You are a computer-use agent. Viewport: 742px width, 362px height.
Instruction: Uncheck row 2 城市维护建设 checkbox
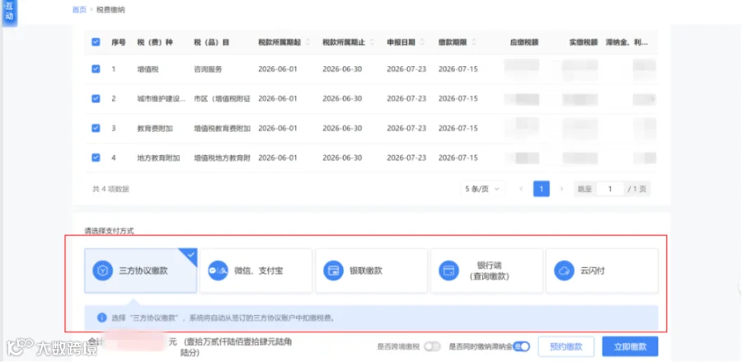tap(96, 98)
